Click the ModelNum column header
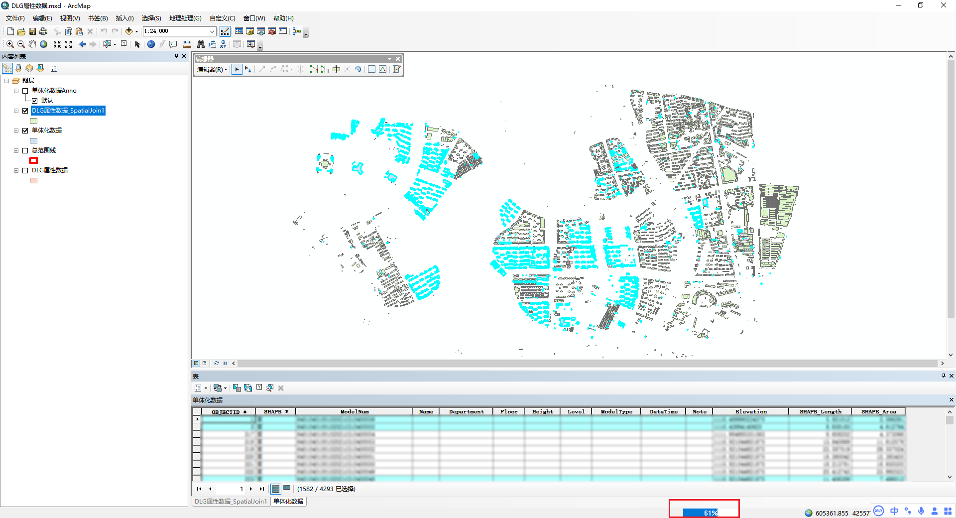The width and height of the screenshot is (956, 518). 354,411
